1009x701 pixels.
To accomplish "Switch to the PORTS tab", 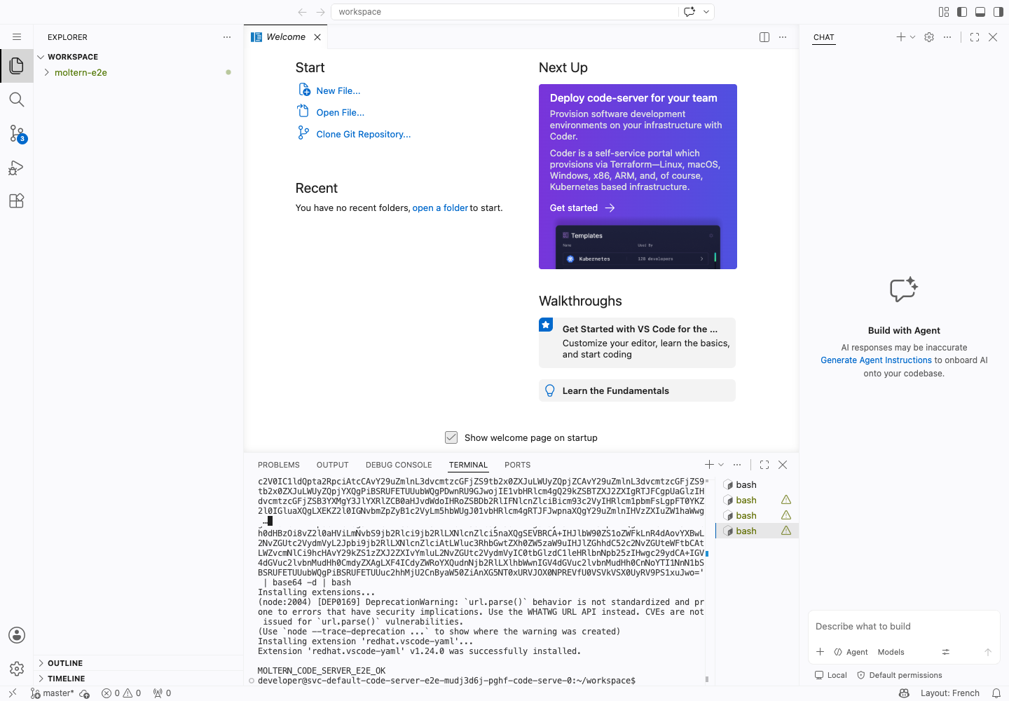I will pos(518,465).
